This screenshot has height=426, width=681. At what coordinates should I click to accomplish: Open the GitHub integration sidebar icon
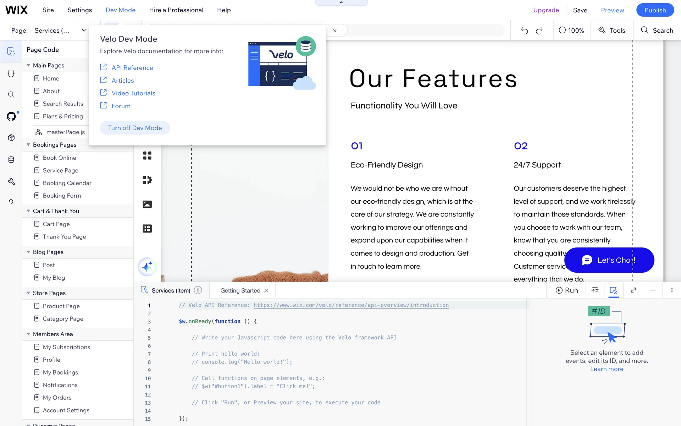tap(11, 116)
